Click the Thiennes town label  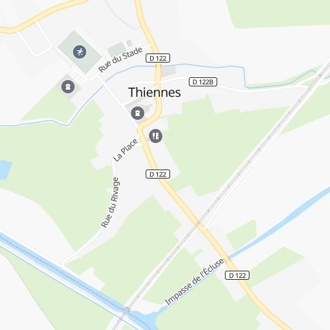[x=155, y=92]
